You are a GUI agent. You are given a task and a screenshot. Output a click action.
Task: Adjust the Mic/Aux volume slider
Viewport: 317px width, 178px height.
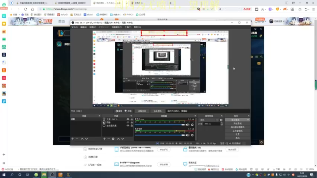pyautogui.click(x=160, y=125)
